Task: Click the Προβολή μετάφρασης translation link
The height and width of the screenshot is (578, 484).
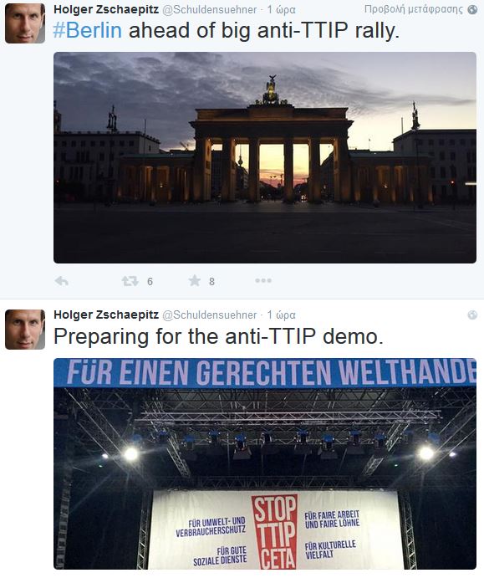Action: pyautogui.click(x=414, y=9)
